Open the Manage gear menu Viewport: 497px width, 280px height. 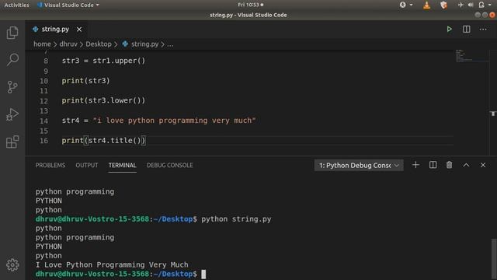click(x=12, y=264)
